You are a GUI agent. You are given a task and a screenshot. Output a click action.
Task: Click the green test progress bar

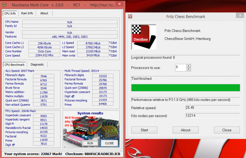185,88
